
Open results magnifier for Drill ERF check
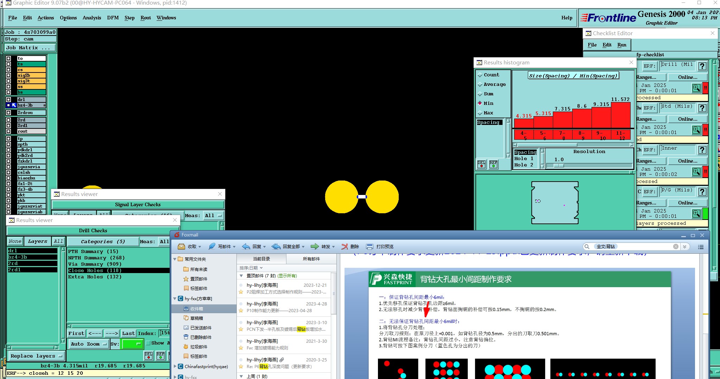coord(696,88)
